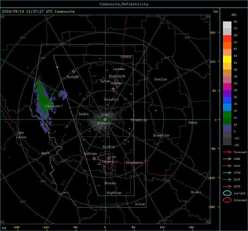Screen dimensions: 248x231
Task: Click the Ponoka city label
Action: (x=126, y=57)
